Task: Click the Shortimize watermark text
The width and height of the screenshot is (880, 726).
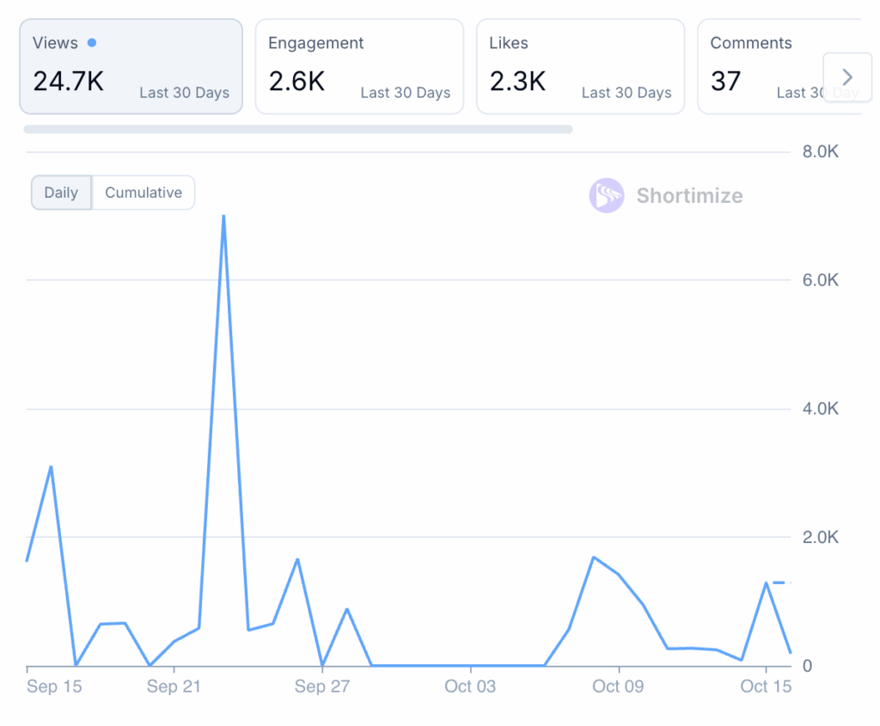Action: point(689,196)
